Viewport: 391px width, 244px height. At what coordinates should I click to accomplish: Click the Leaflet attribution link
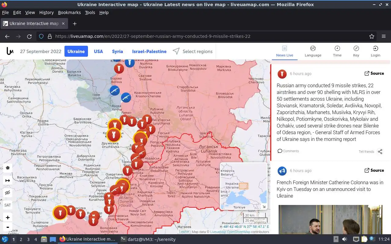(x=184, y=232)
